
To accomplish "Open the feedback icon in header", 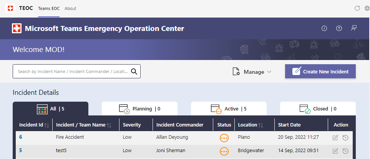I will [354, 28].
